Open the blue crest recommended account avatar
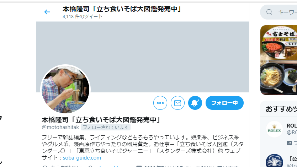This screenshot has width=297, height=167. coord(274,161)
